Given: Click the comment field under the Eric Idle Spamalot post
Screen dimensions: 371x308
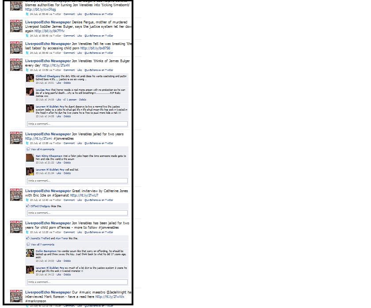Looking at the screenshot, I should [x=77, y=213].
